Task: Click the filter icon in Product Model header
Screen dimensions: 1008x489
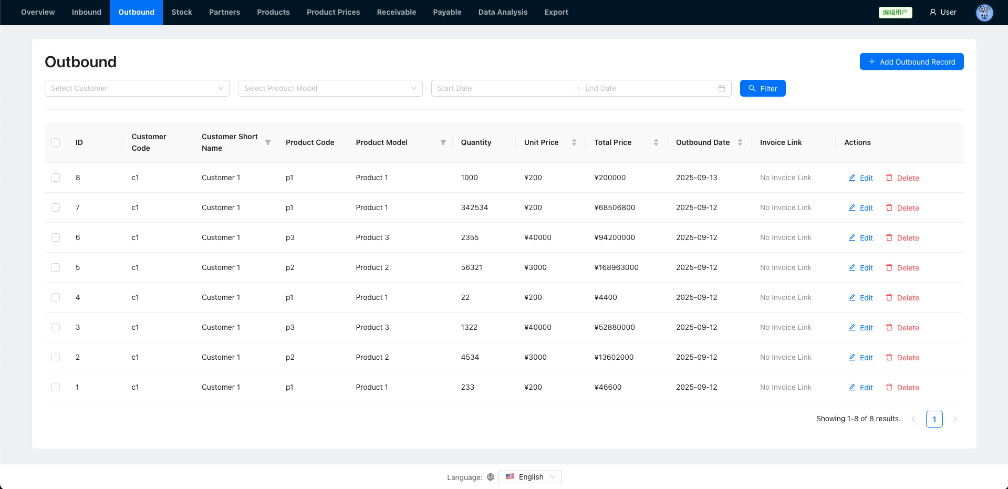Action: point(443,142)
